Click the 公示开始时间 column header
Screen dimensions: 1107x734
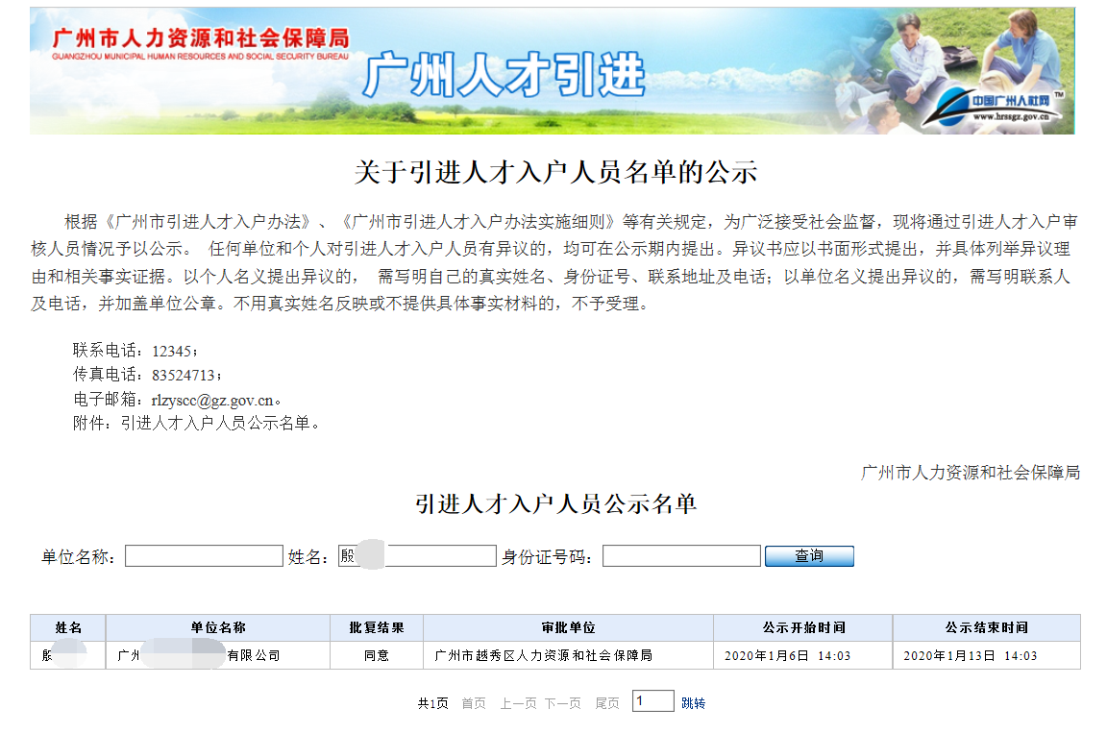click(803, 627)
